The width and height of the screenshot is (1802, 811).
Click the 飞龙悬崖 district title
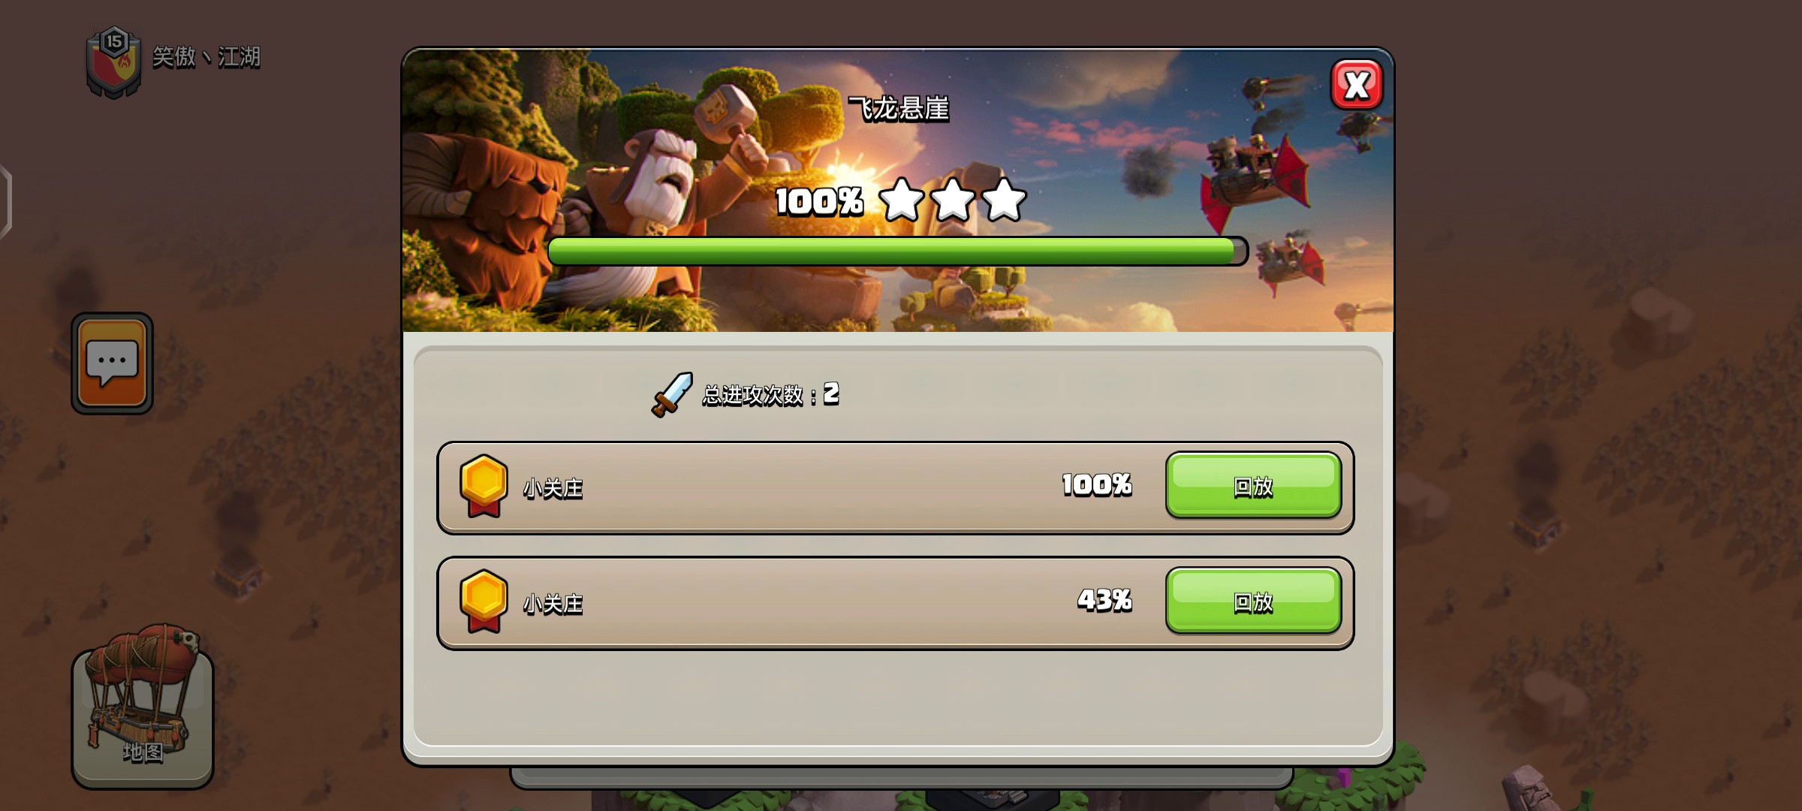point(899,109)
